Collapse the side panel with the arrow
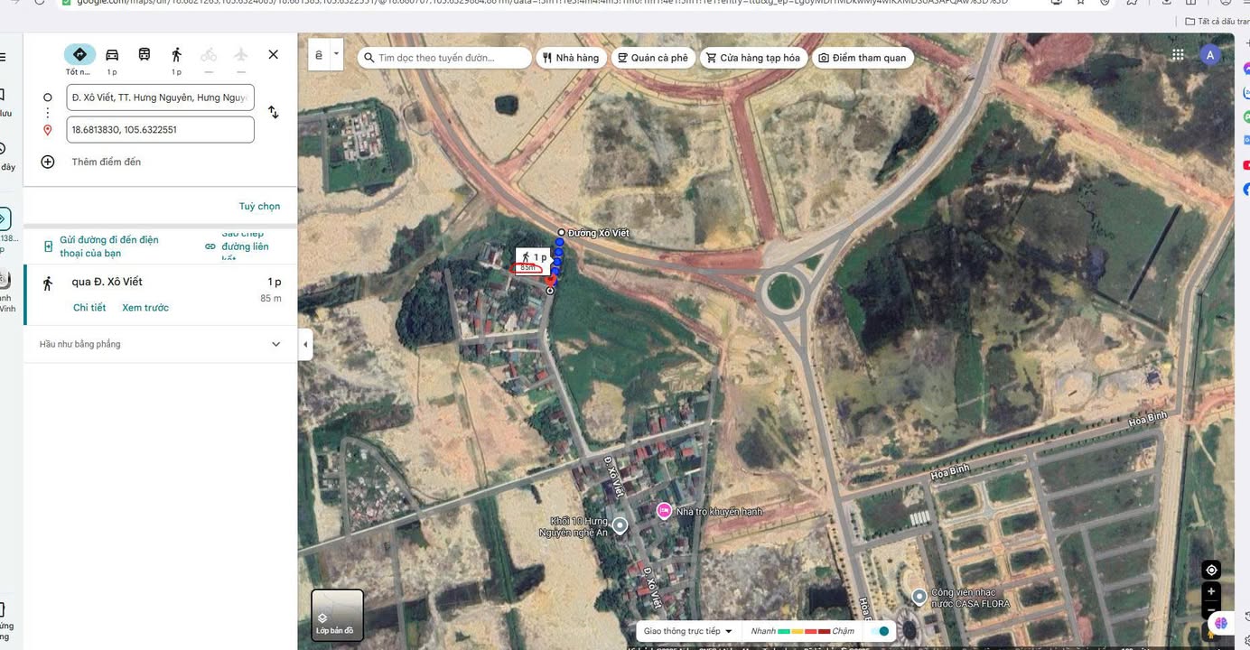Screen dimensions: 1250x650 click(305, 344)
